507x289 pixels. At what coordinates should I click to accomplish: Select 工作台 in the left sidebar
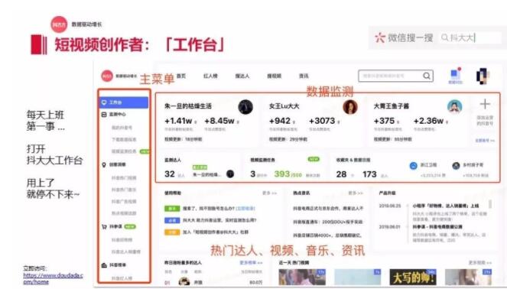click(x=124, y=102)
